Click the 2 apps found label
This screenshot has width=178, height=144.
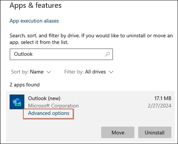(25, 85)
